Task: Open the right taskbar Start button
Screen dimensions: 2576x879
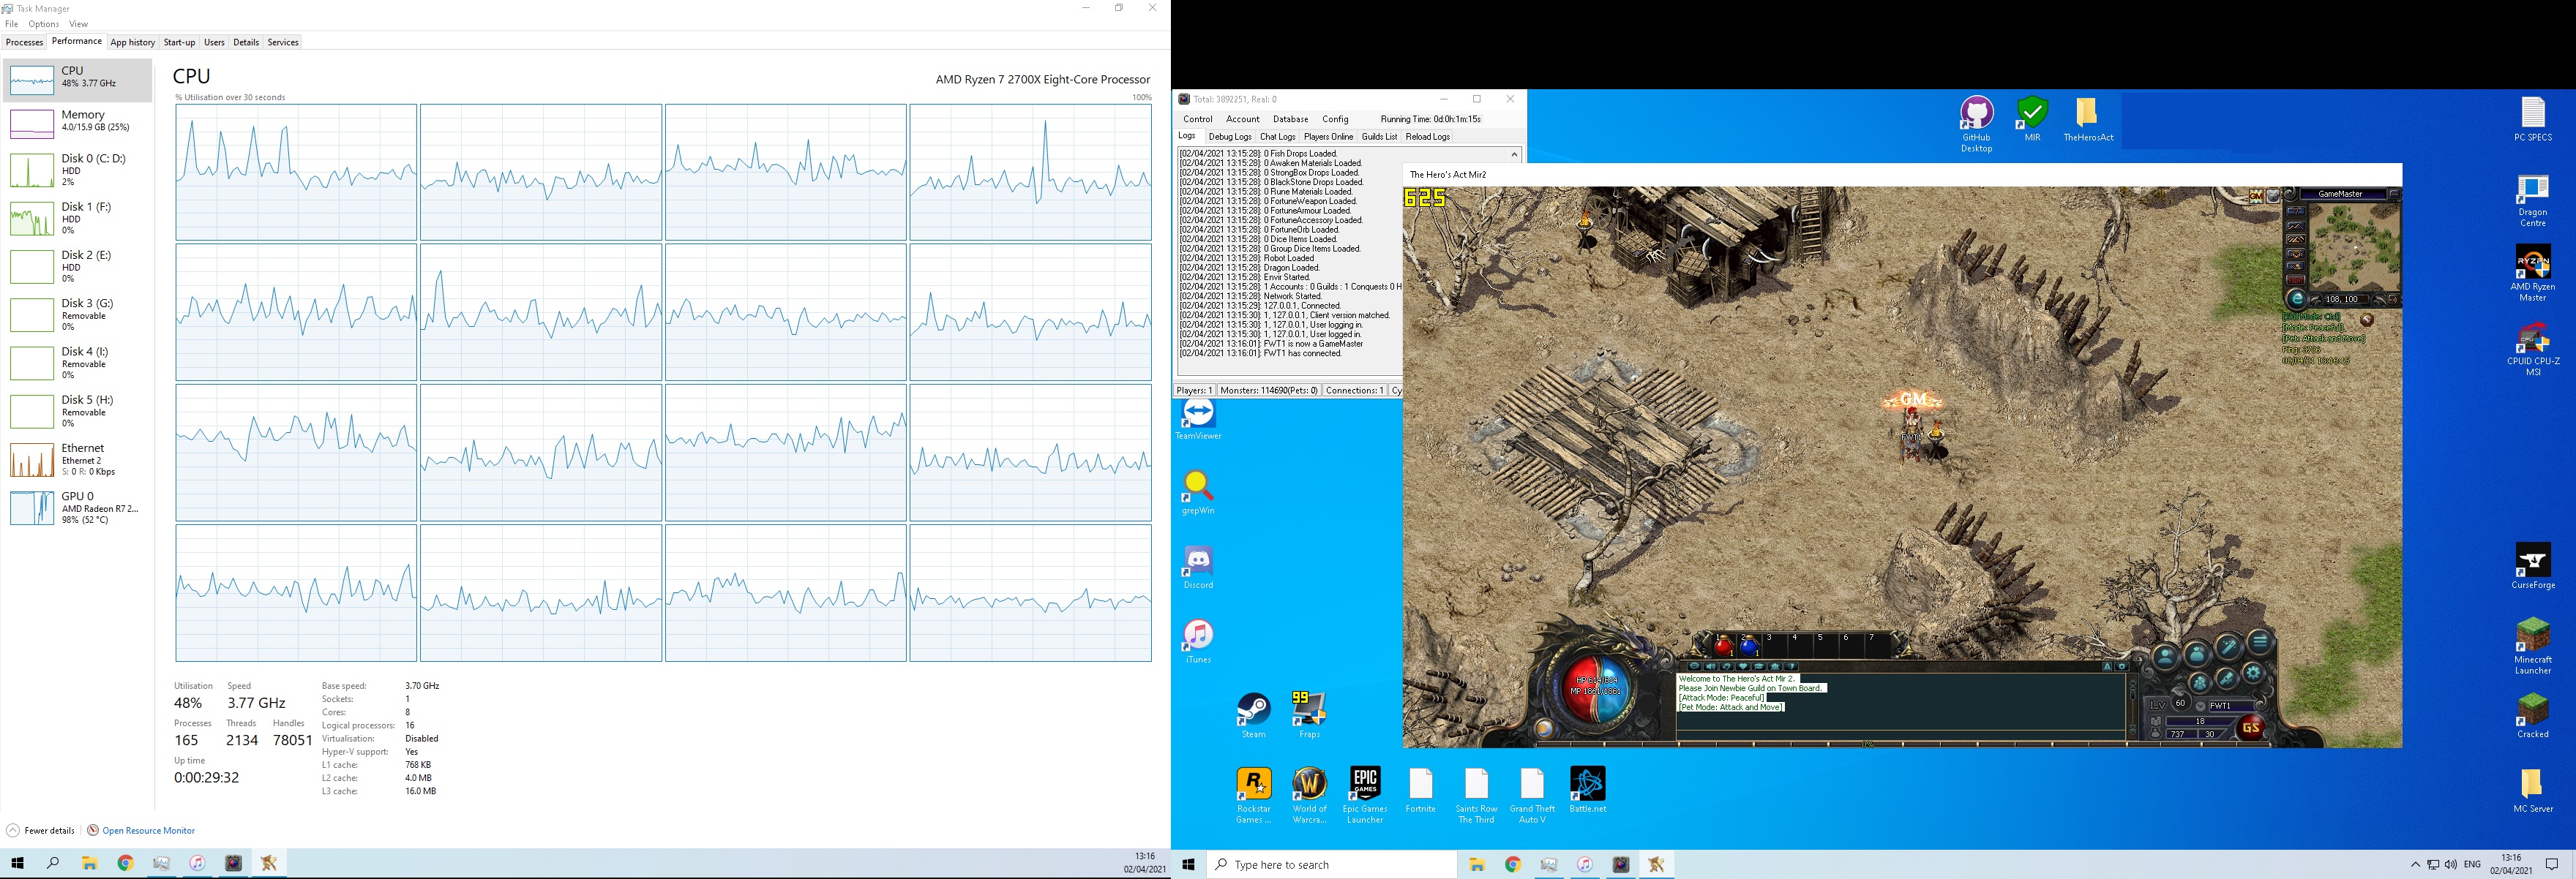Action: [x=1188, y=864]
